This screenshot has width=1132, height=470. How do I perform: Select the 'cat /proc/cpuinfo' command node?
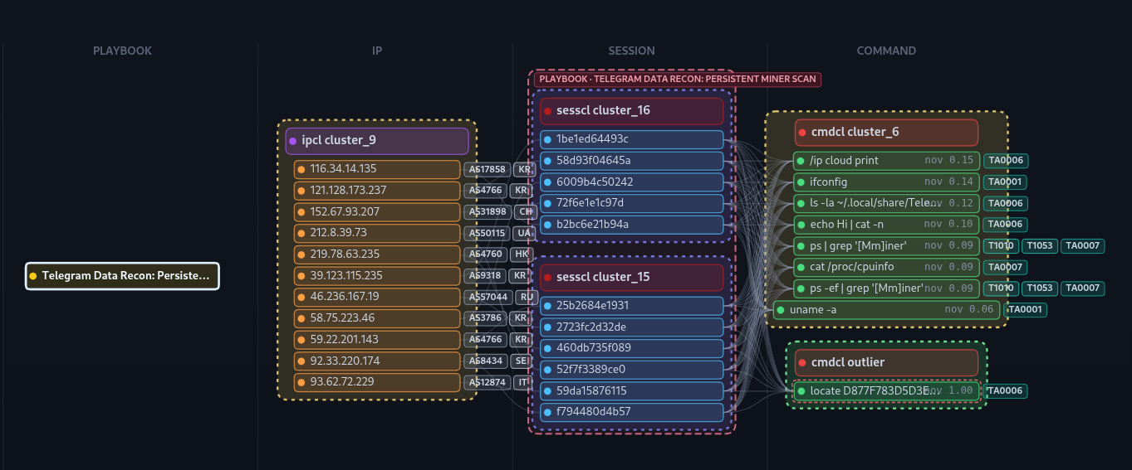(x=887, y=267)
